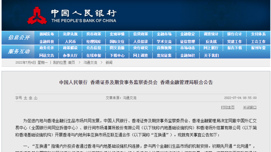Open 党建工作 link
The image size is (271, 152).
click(235, 42)
